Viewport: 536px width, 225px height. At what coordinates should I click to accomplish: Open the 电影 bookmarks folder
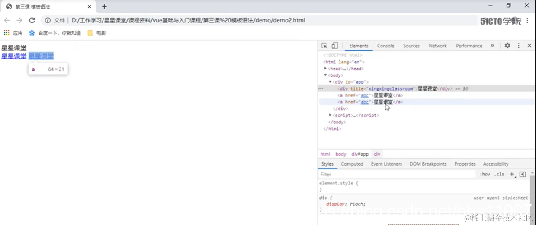click(x=96, y=33)
